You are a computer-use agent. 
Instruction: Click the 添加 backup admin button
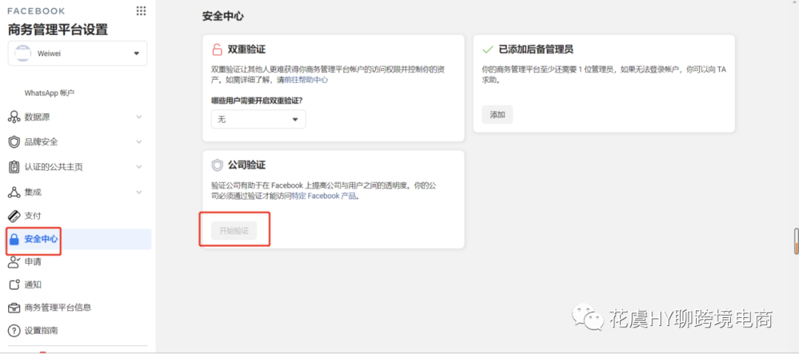coord(497,115)
